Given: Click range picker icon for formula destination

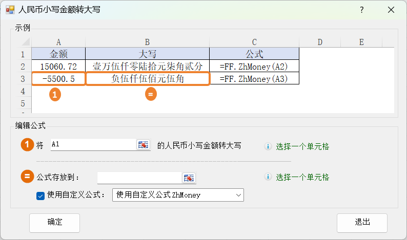Looking at the screenshot, I should click(189, 178).
